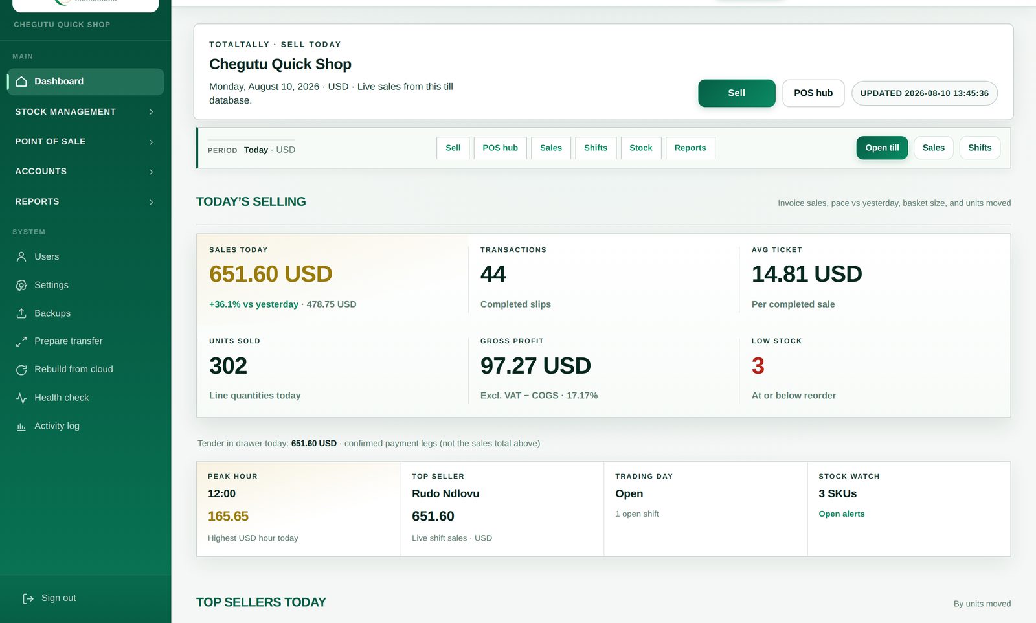Expand the Point of Sale chevron
1036x623 pixels.
tap(152, 142)
